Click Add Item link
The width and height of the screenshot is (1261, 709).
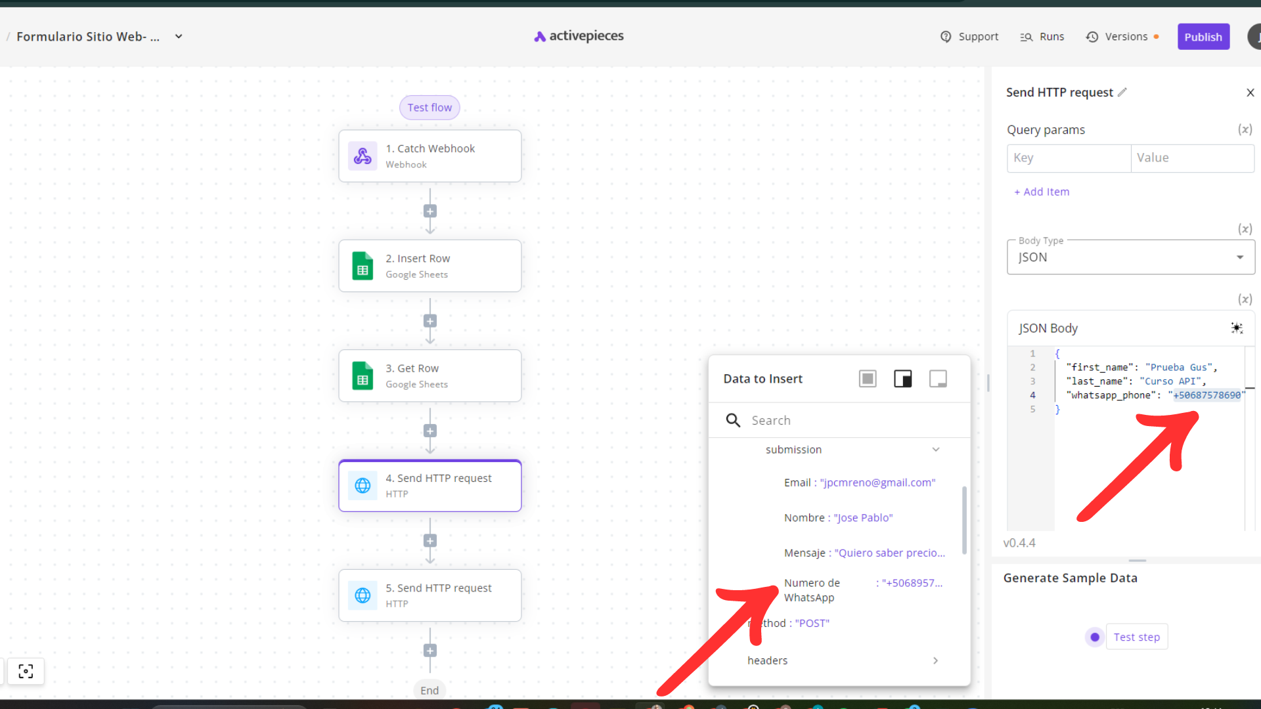(x=1042, y=192)
